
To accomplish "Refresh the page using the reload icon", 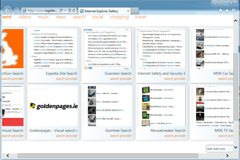I will click(74, 10).
